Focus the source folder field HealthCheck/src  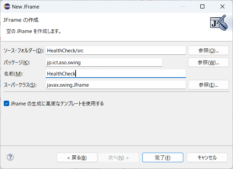[x=116, y=50]
